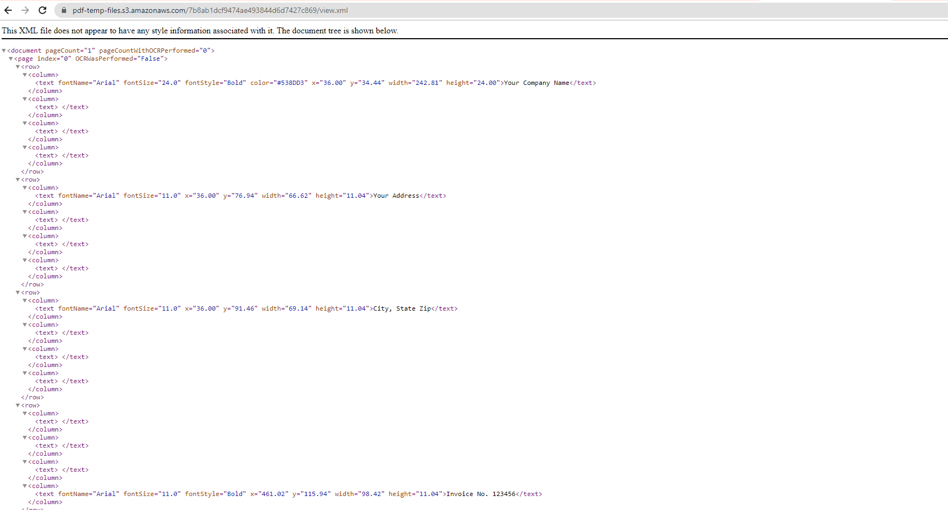948x510 pixels.
Task: Click the height value "24.00"
Action: (486, 83)
